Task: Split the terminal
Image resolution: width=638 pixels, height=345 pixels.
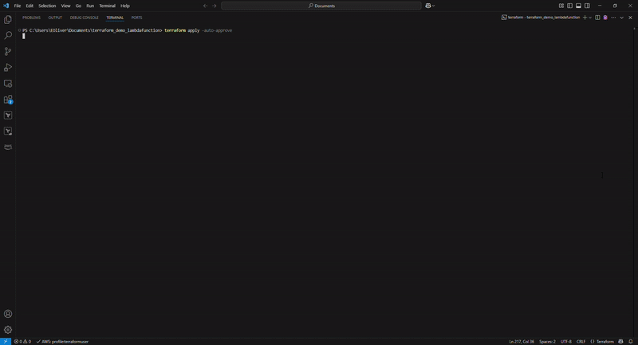Action: pyautogui.click(x=597, y=18)
